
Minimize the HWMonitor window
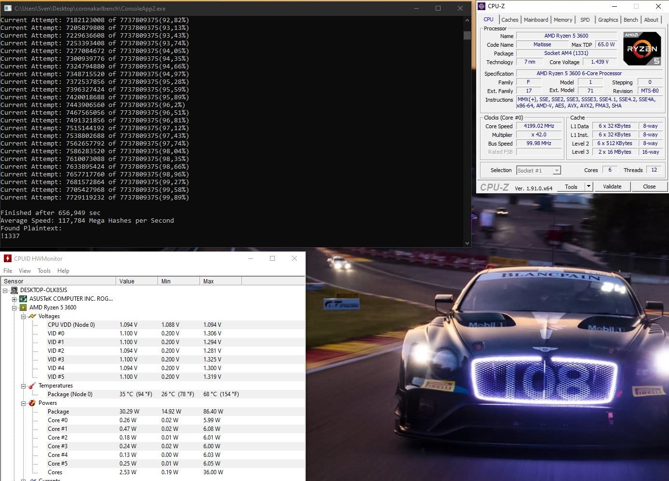click(251, 258)
